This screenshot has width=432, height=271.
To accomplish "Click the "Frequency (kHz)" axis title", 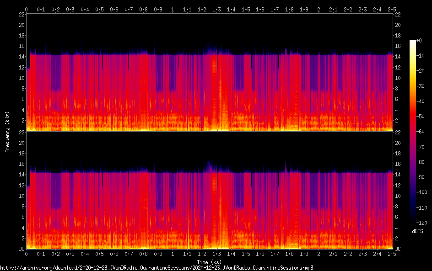I will (7, 132).
